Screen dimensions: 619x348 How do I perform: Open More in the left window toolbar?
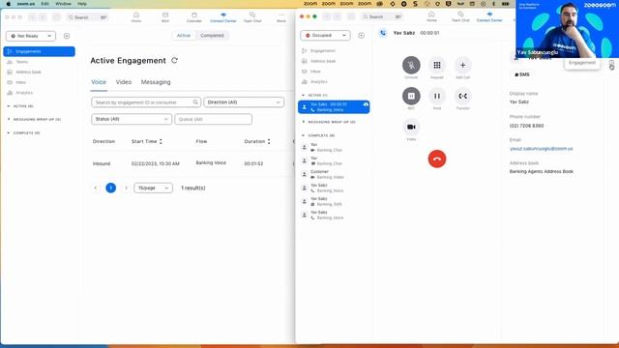(281, 17)
